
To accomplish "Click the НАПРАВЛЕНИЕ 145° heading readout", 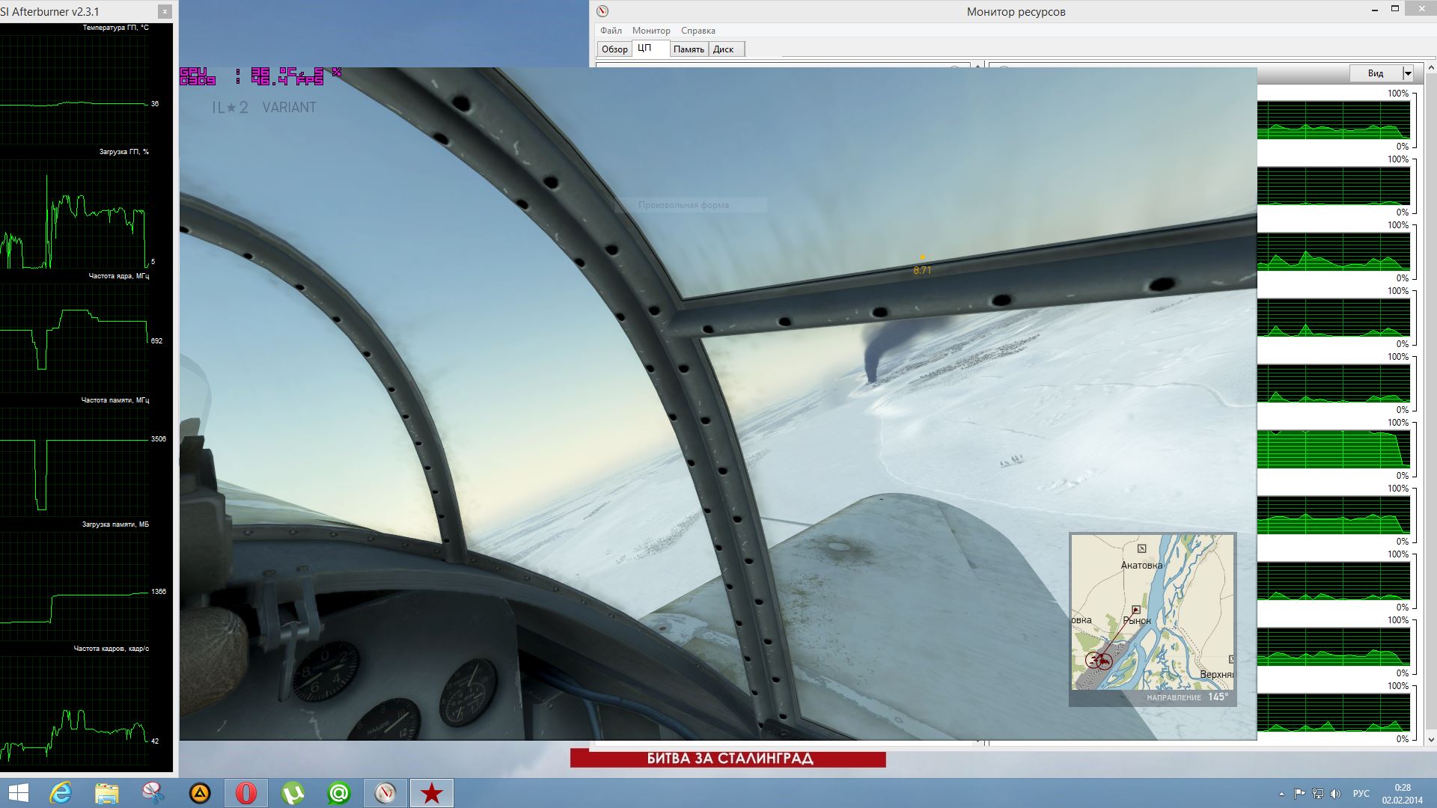I will (1188, 697).
